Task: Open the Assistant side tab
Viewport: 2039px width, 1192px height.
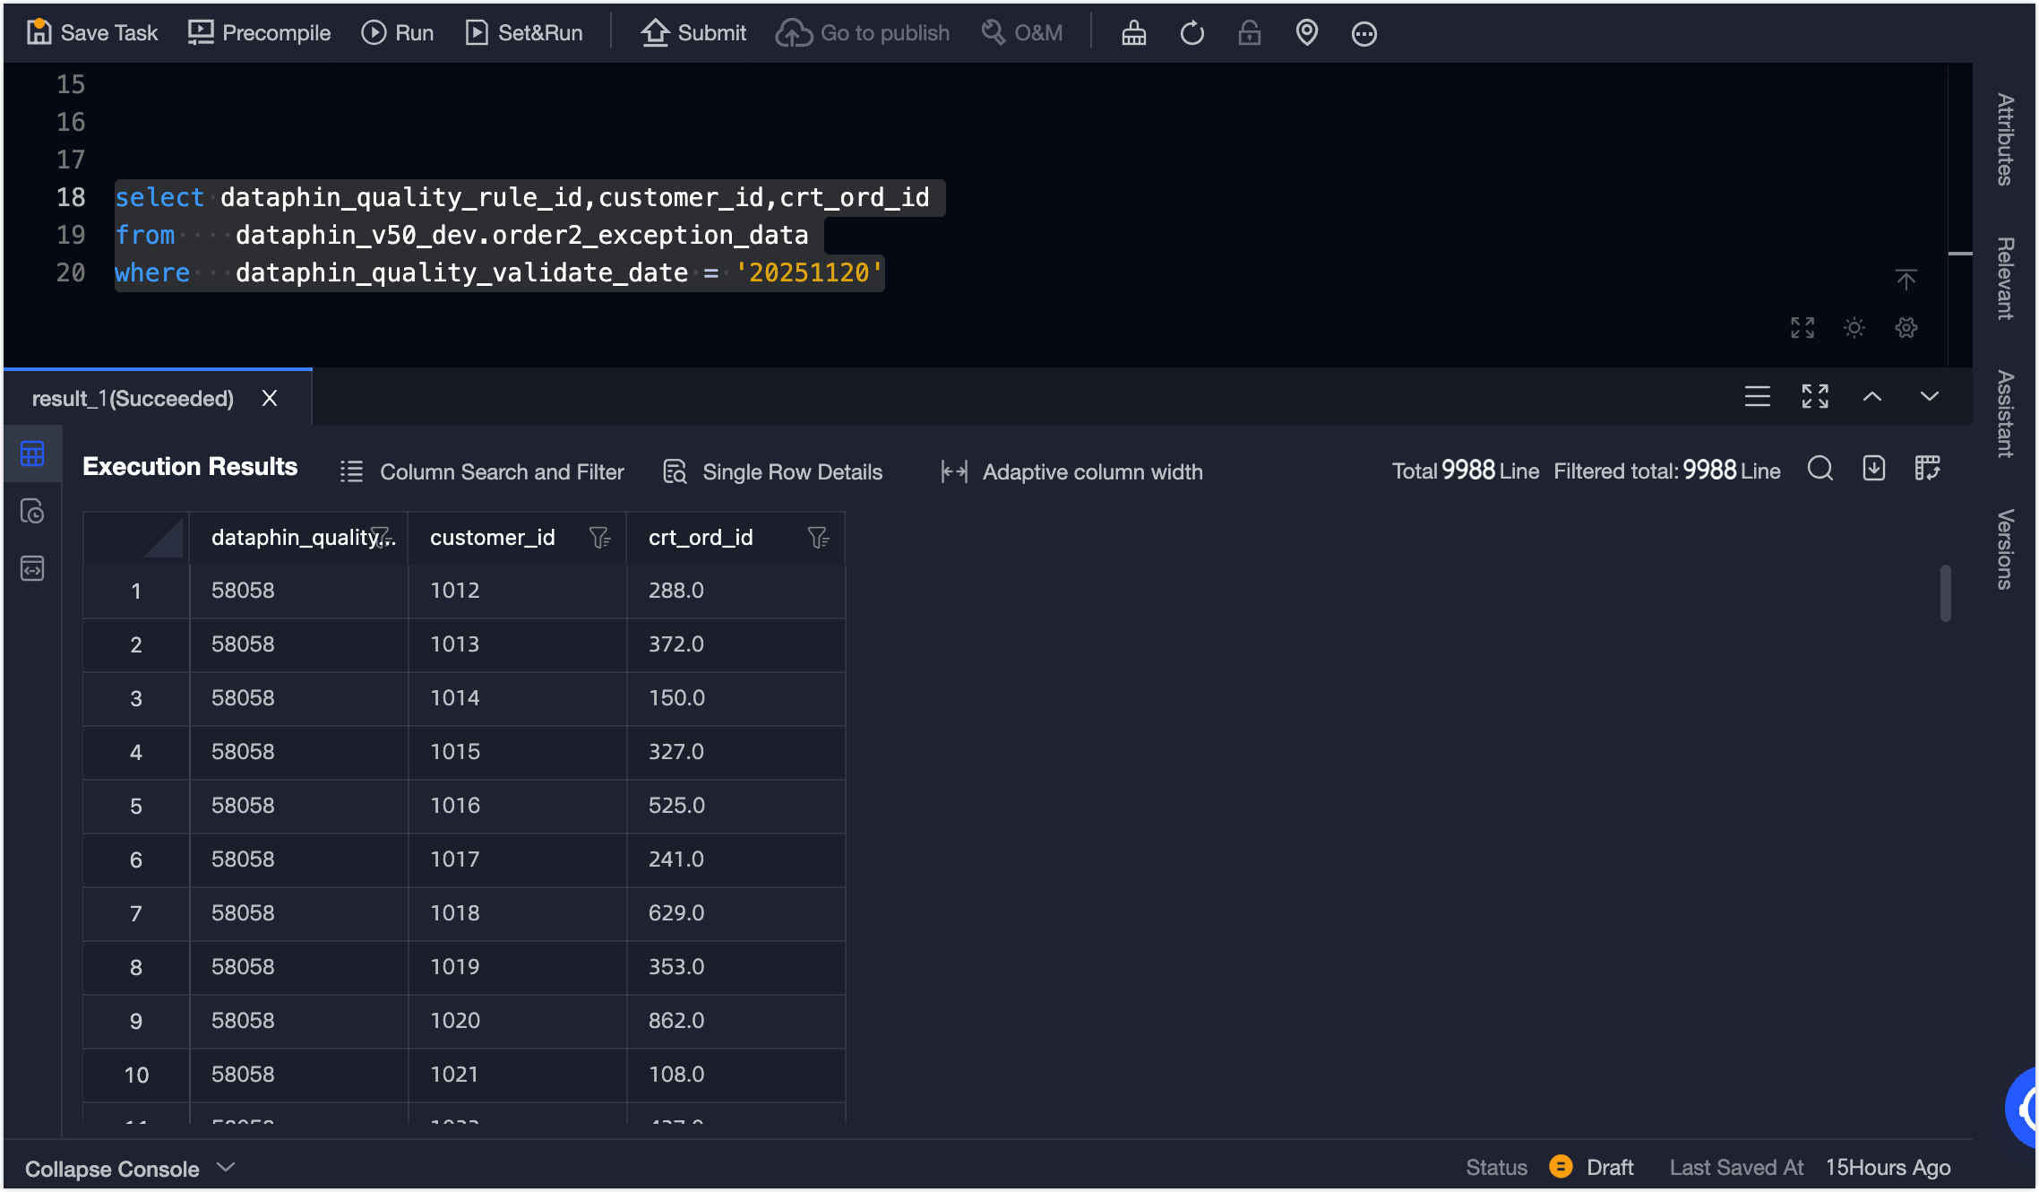Action: tap(2005, 414)
